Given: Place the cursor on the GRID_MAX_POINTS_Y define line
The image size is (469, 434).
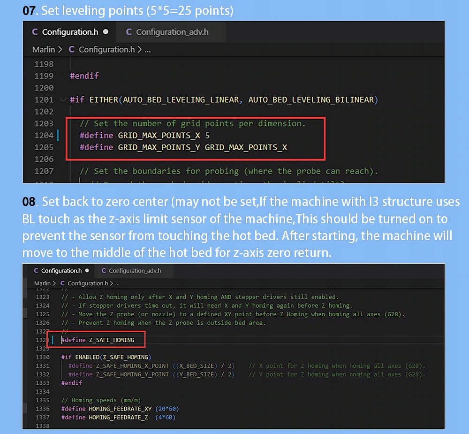Looking at the screenshot, I should (183, 147).
